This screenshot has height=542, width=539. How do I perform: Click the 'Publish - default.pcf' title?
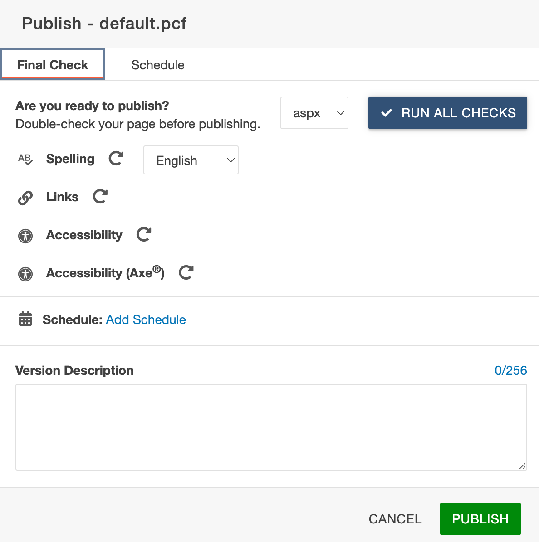point(104,24)
